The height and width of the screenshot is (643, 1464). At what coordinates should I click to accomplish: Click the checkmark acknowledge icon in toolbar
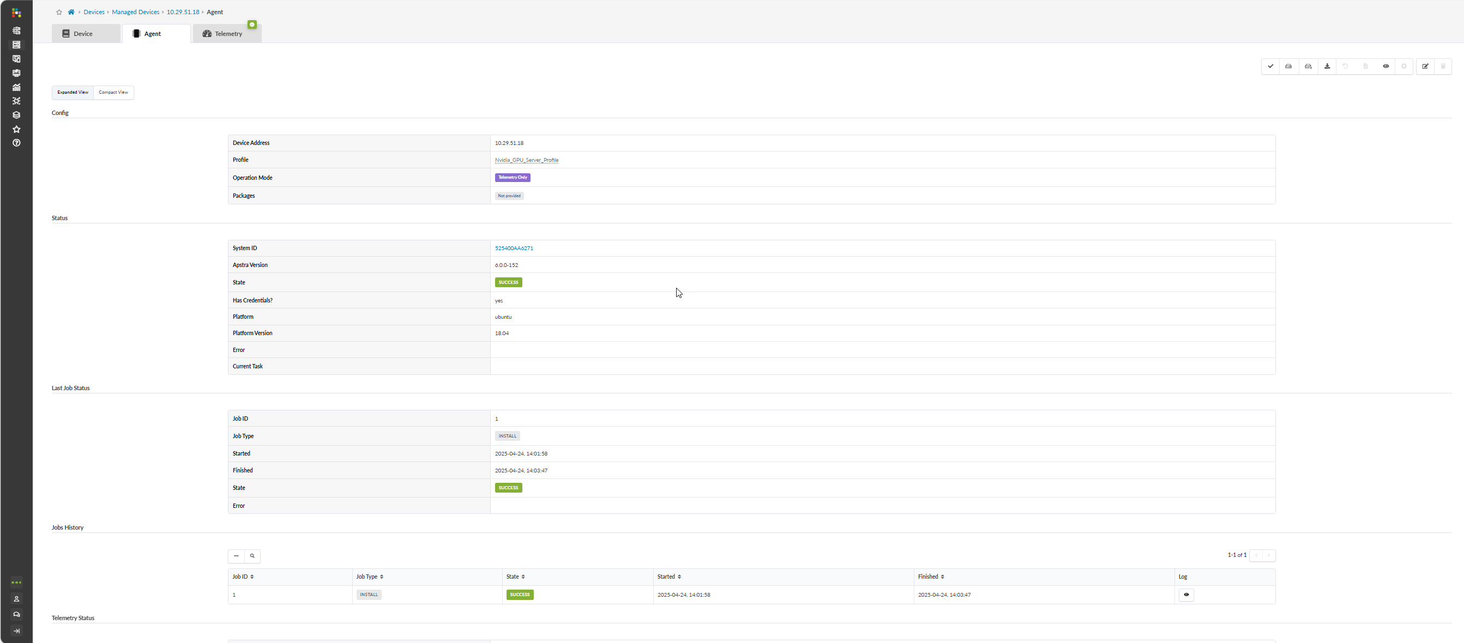pyautogui.click(x=1270, y=66)
